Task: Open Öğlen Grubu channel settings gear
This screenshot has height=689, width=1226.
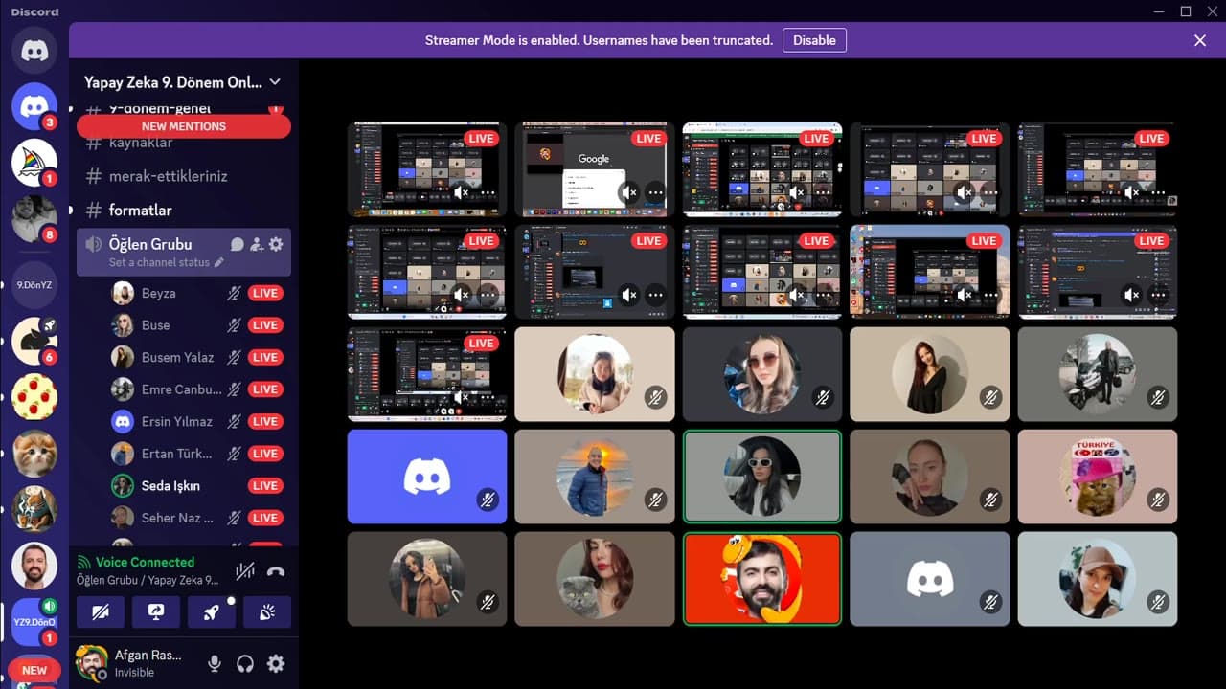Action: click(276, 244)
